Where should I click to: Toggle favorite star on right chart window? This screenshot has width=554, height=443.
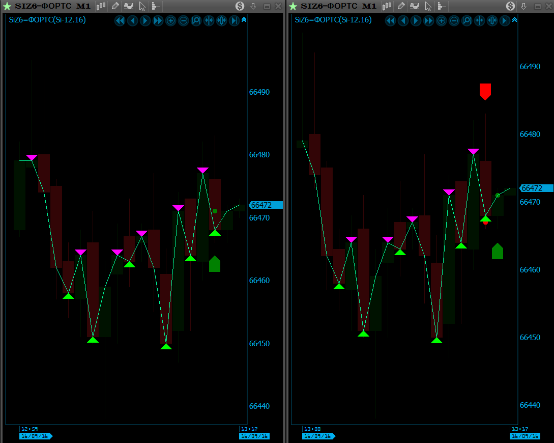tap(293, 6)
